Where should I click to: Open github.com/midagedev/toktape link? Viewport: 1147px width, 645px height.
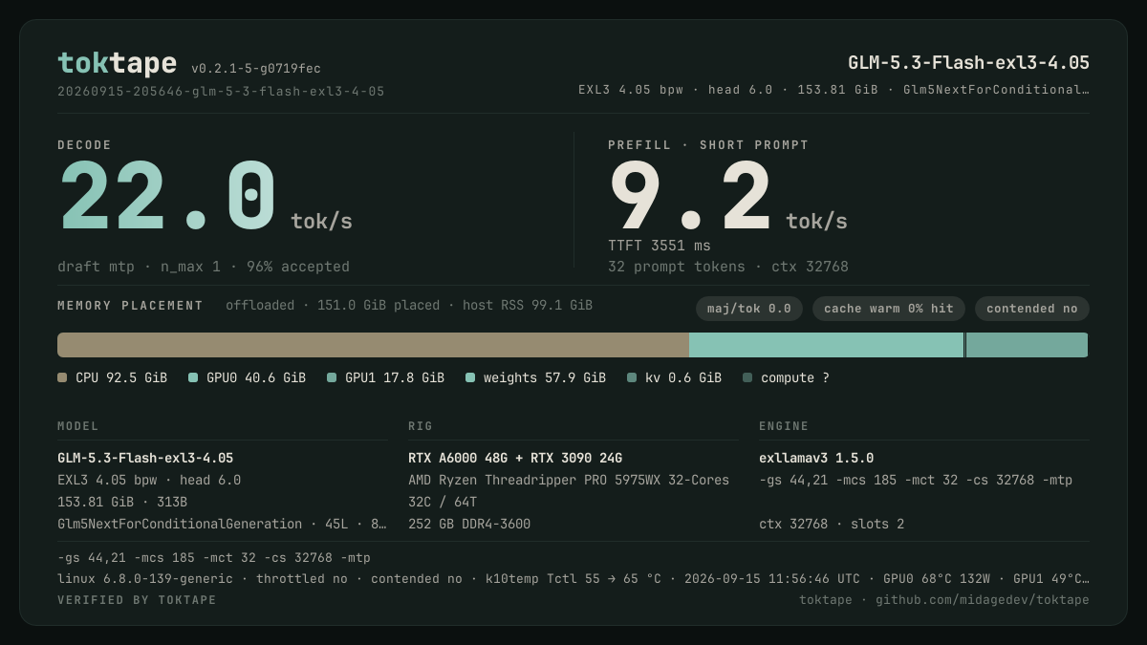click(983, 600)
